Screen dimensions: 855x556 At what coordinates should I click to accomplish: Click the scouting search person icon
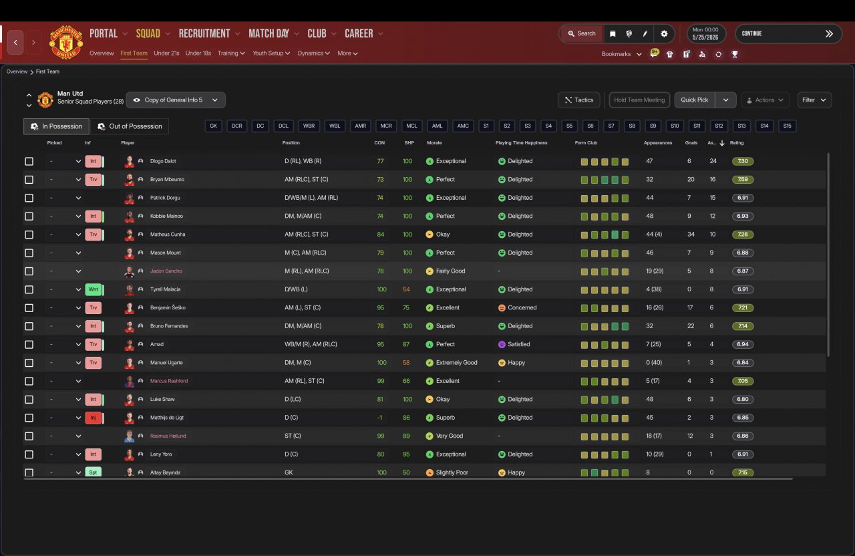coord(702,54)
